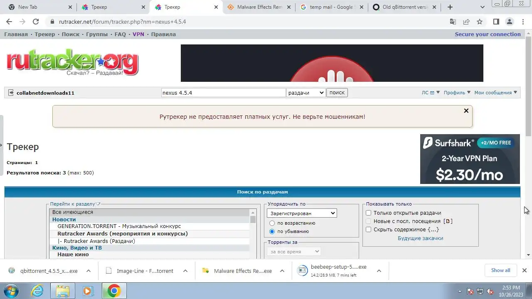Click the browser back arrow
Screen dimensions: 532x299
(9, 22)
